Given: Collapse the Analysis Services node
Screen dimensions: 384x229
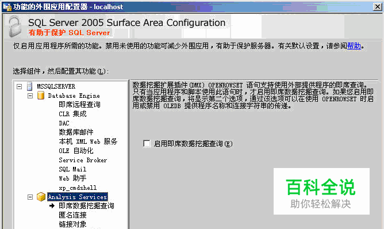Looking at the screenshot, I should 30,197.
